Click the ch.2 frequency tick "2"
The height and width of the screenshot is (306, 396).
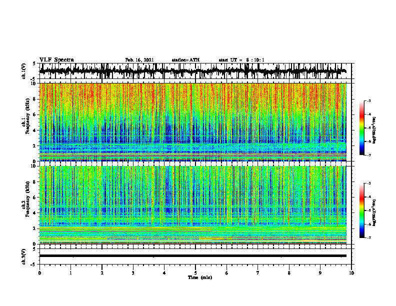click(x=34, y=228)
